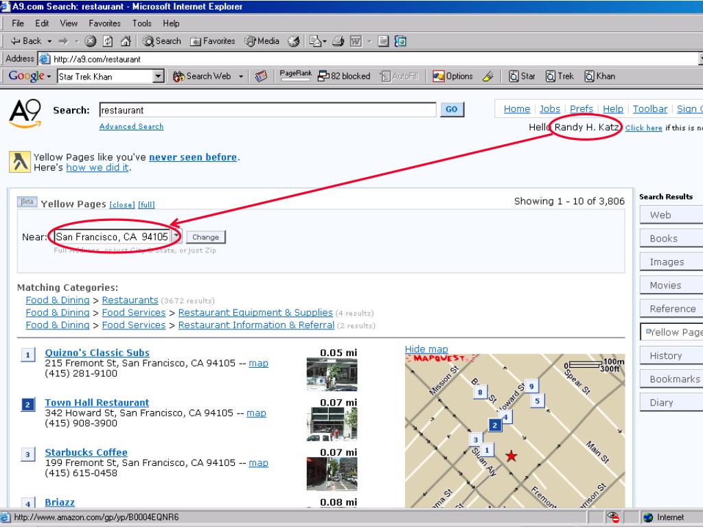
Task: Click the GO search button
Action: coord(452,109)
